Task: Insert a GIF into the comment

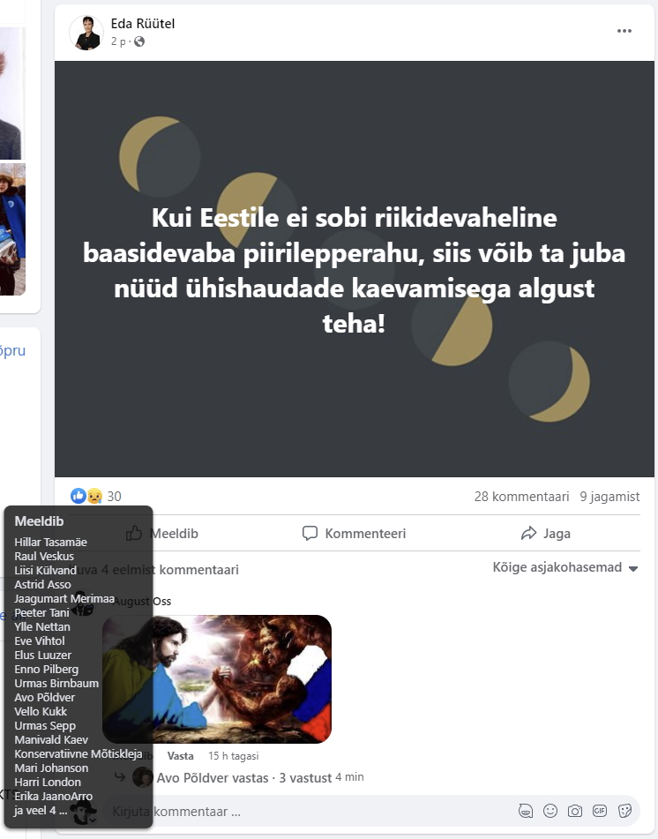Action: (600, 811)
